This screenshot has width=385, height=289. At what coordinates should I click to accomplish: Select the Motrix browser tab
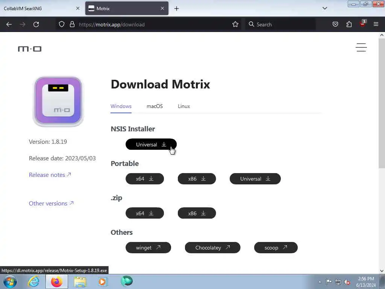click(127, 8)
